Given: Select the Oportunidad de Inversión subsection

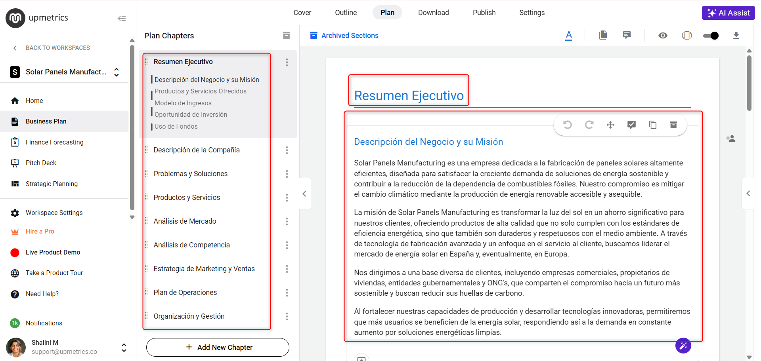Looking at the screenshot, I should click(191, 115).
